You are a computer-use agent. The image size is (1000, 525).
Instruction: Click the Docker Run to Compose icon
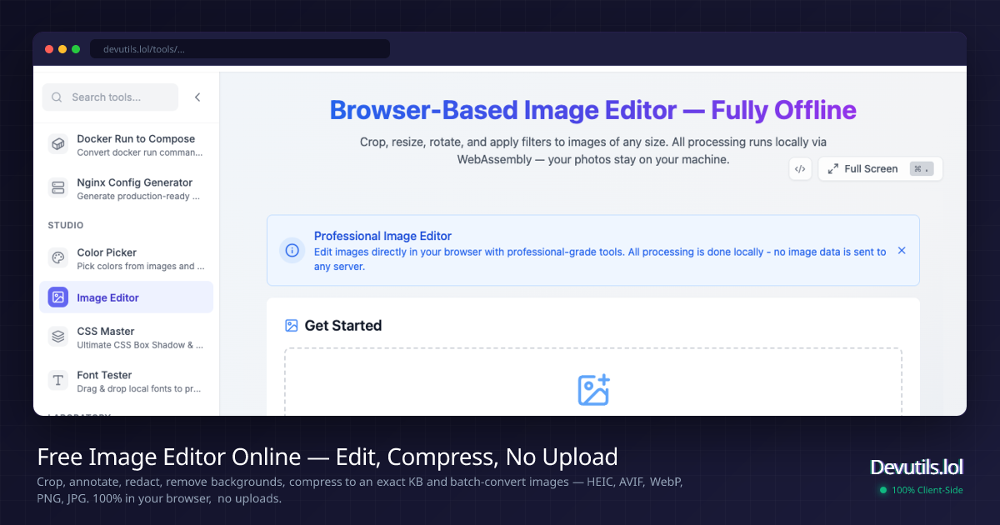pos(58,144)
